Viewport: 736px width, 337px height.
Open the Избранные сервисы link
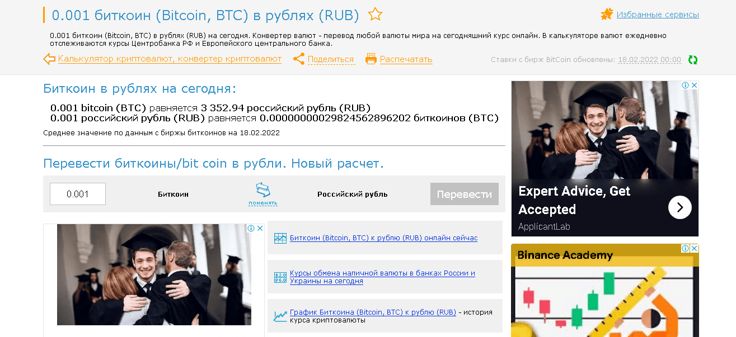click(658, 15)
